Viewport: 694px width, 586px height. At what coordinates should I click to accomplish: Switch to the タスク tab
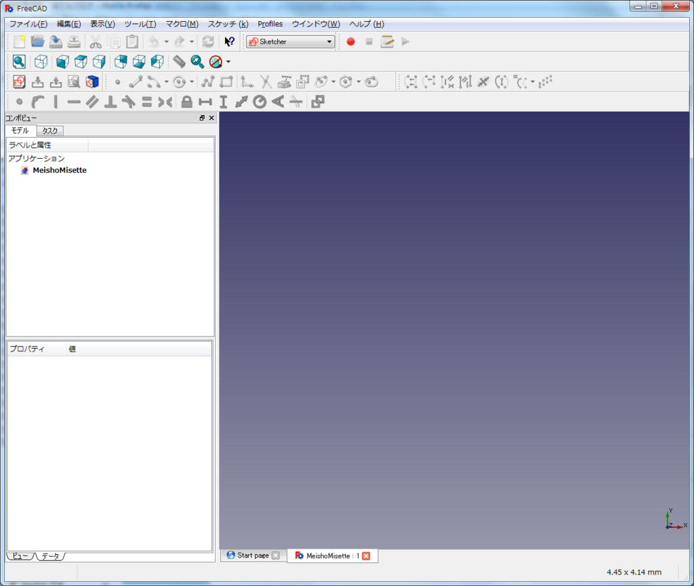50,131
